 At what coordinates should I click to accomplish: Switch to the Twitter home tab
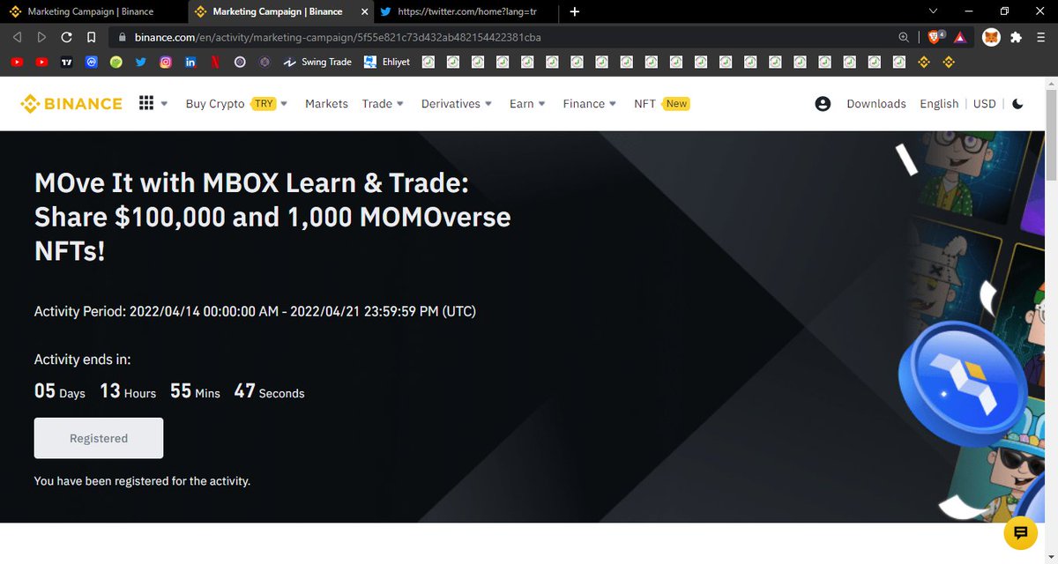coord(466,11)
